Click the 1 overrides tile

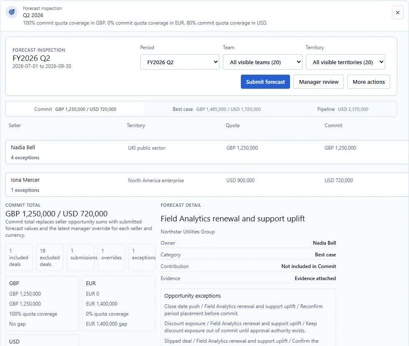coord(111,257)
